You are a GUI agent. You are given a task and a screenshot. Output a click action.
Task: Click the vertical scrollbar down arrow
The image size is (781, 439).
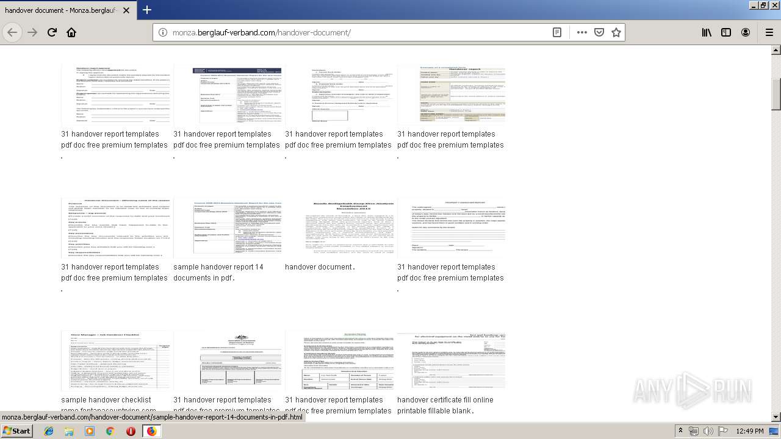coord(776,417)
